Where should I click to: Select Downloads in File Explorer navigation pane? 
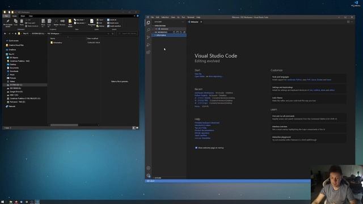pyautogui.click(x=14, y=71)
